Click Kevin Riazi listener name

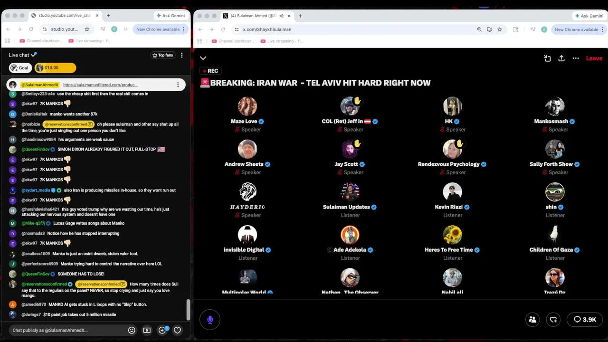[x=449, y=207]
